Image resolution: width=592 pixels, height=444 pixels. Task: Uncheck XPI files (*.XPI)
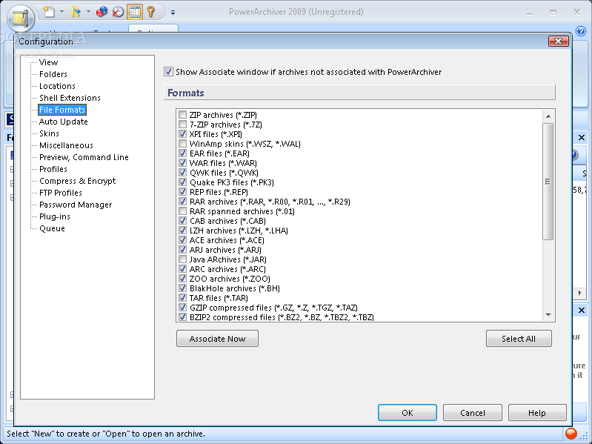pos(183,133)
